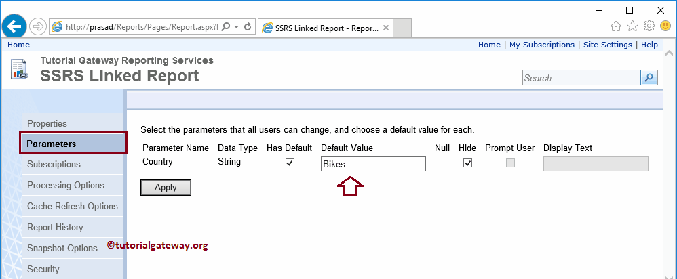Click the smiley feedback icon
677x279 pixels.
665,26
